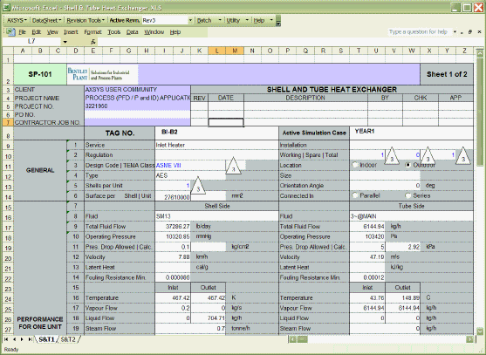This screenshot has width=486, height=355.
Task: Go to last sheet tab navigation arrow
Action: pos(30,339)
